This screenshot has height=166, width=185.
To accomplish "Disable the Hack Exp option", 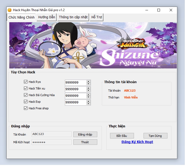I will (26, 102).
